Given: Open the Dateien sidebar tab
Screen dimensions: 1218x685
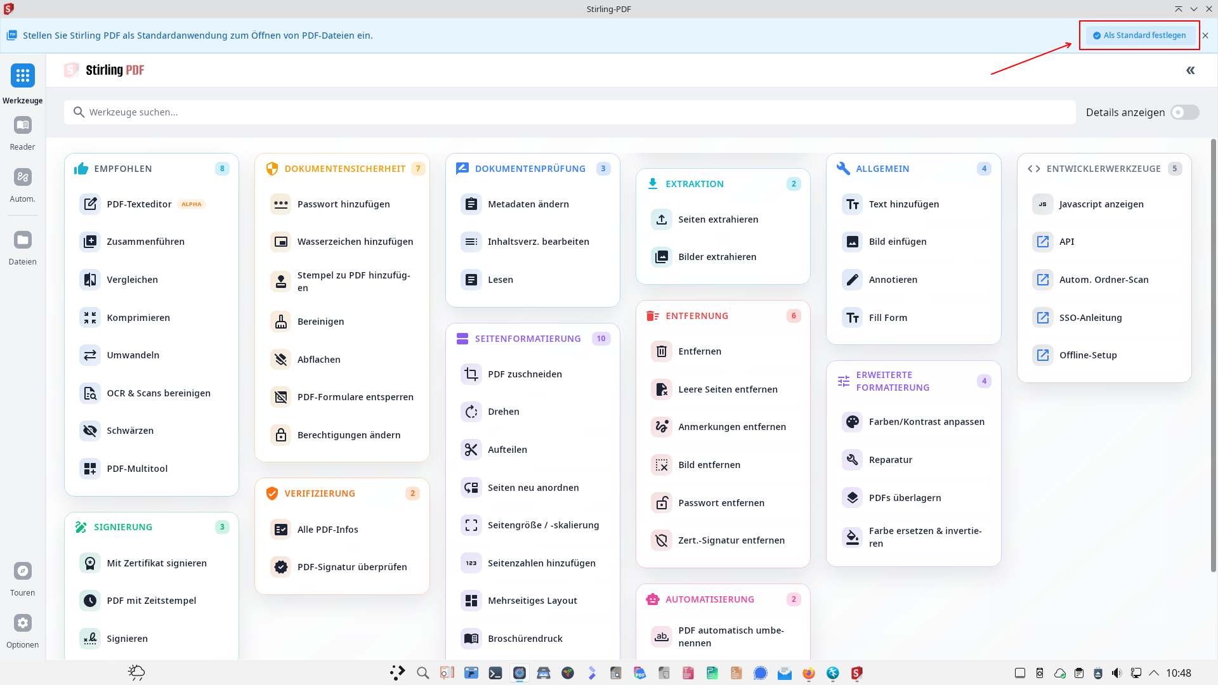Looking at the screenshot, I should point(23,240).
